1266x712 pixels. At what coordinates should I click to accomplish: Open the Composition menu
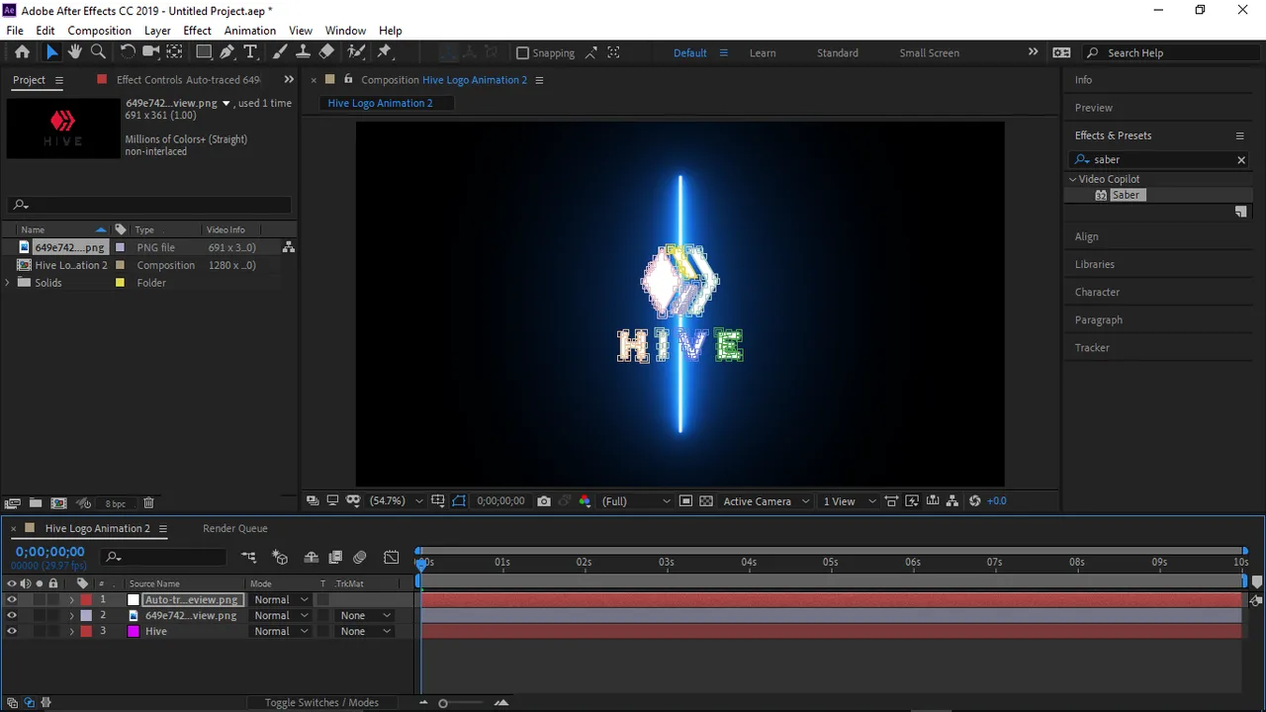tap(99, 31)
